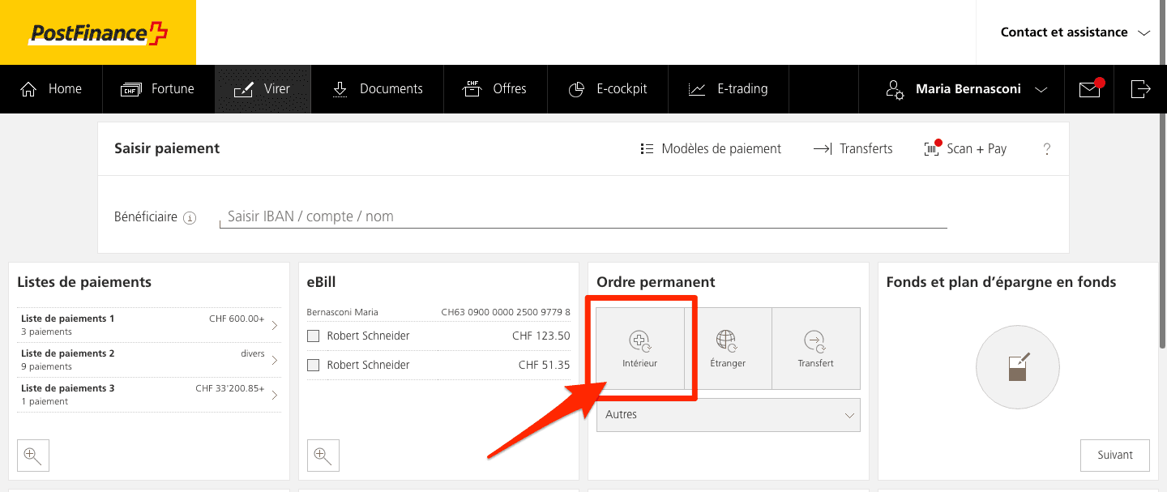Click magnifier icon under Listes de paiements

tap(33, 456)
